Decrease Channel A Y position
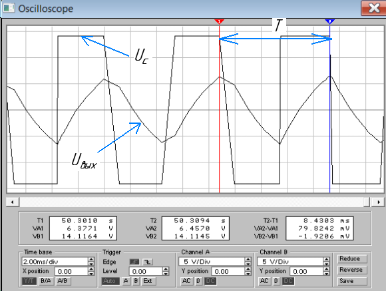 pos(248,273)
